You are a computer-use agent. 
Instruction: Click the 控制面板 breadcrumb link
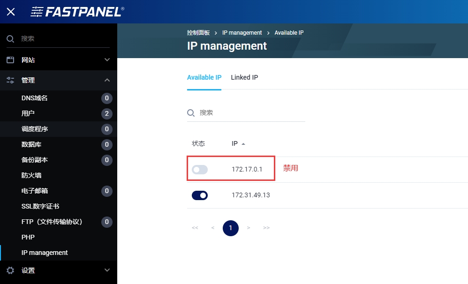[198, 33]
